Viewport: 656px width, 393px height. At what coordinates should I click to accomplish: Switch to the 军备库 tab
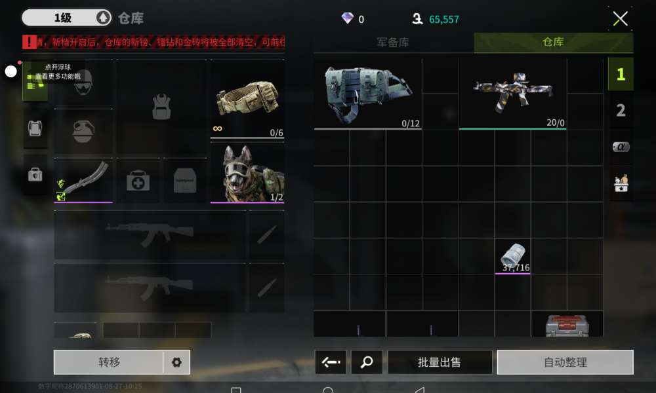point(393,42)
